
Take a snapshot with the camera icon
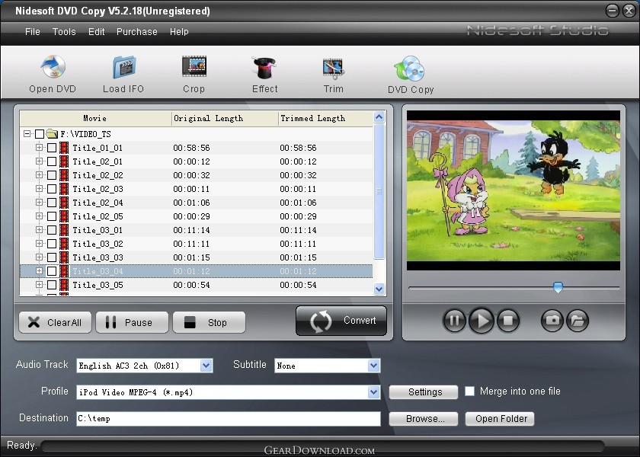552,321
